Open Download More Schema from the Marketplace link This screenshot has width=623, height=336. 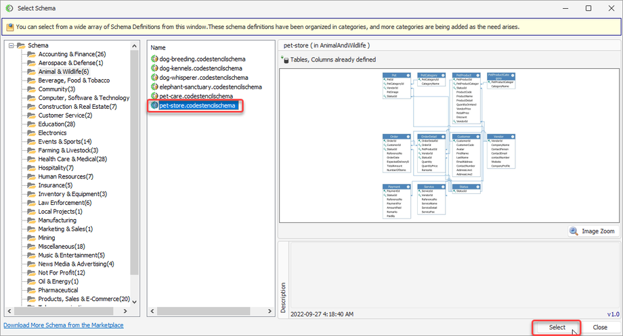pyautogui.click(x=64, y=326)
